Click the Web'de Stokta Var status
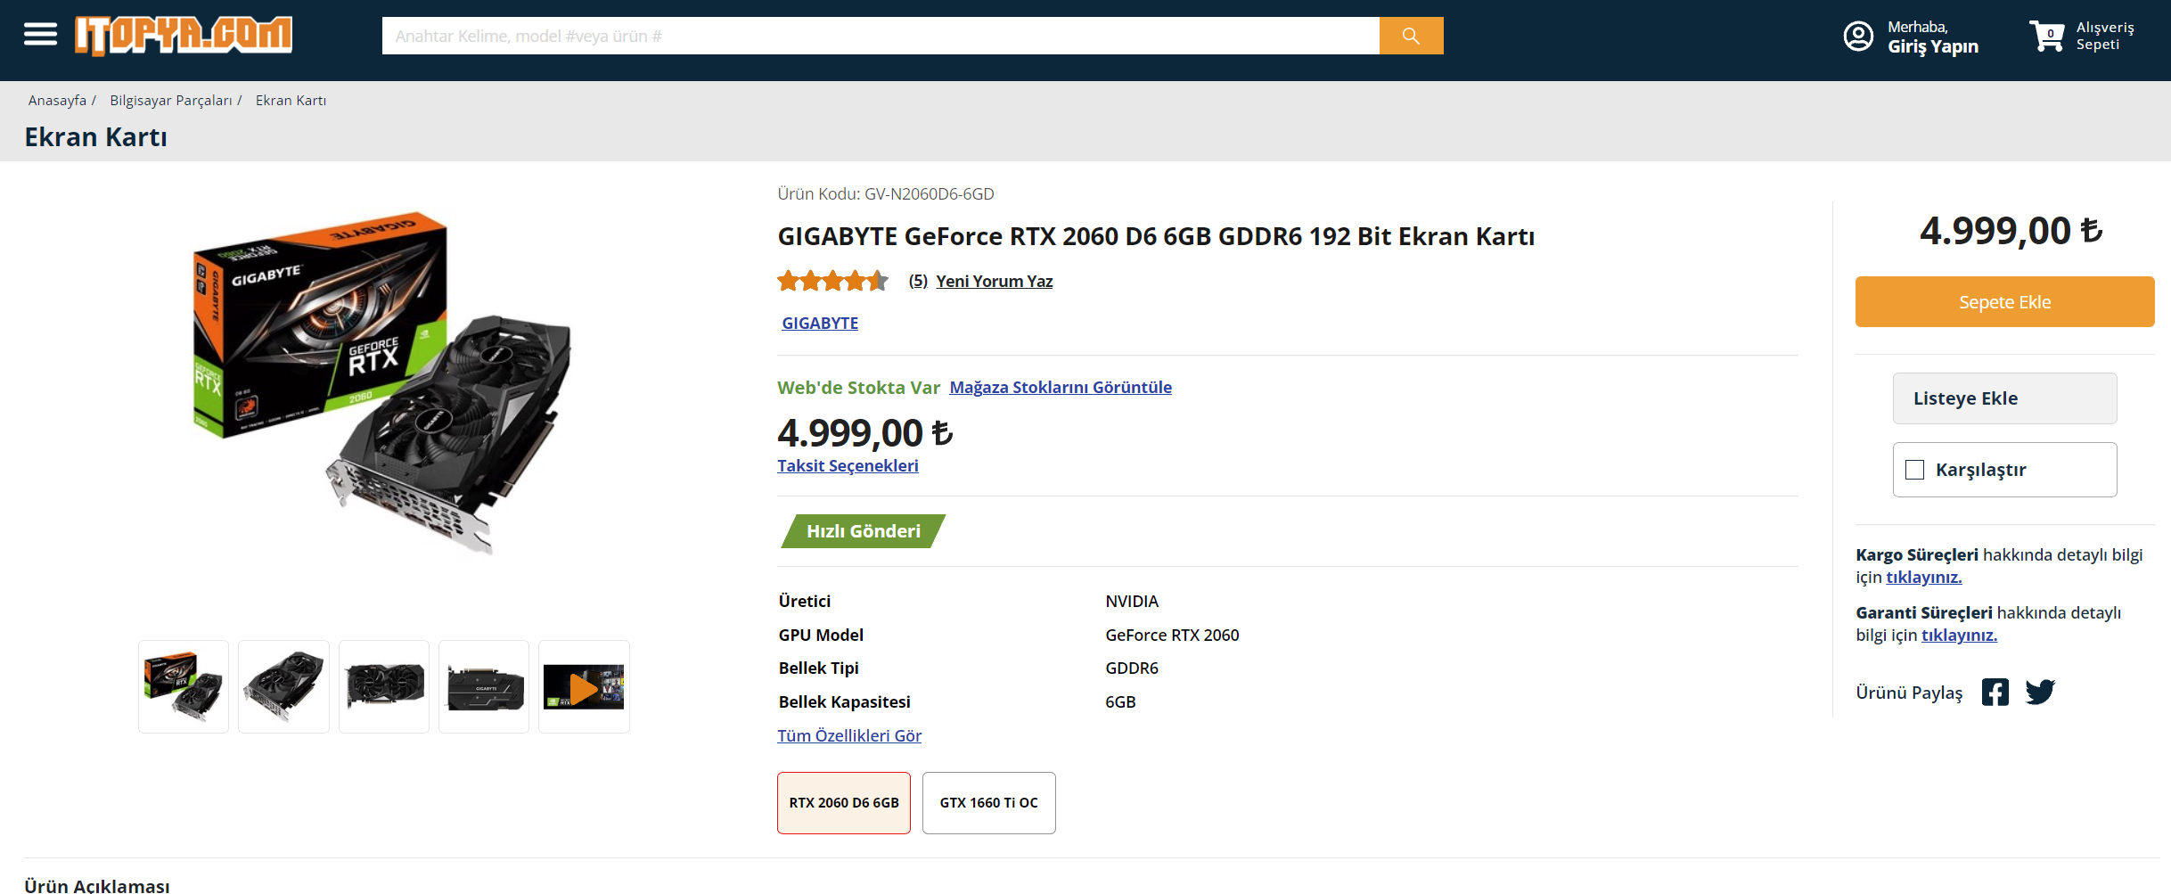This screenshot has width=2171, height=894. (858, 388)
